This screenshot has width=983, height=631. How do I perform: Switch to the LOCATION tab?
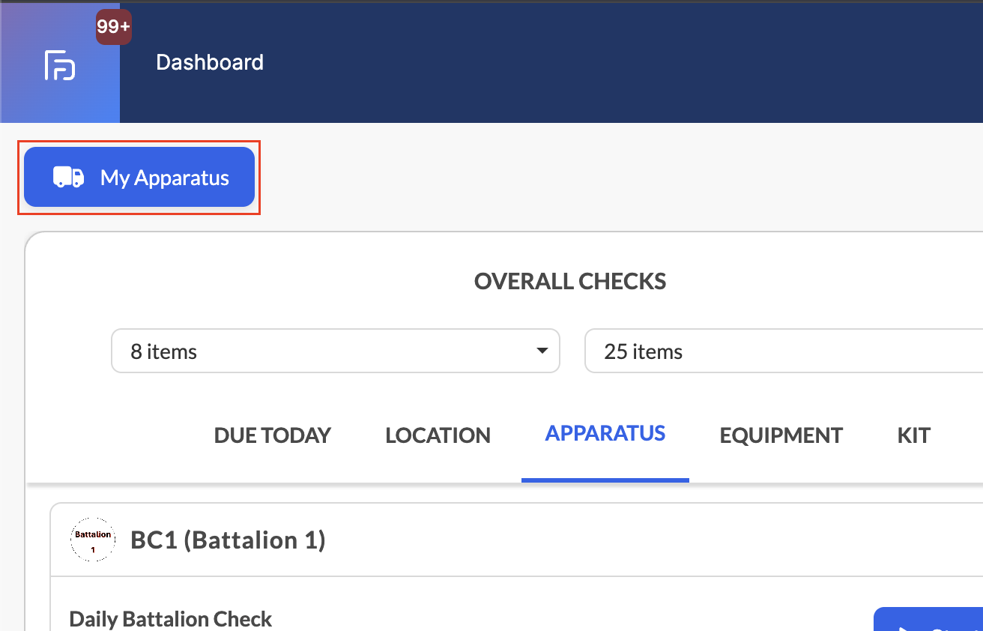click(x=438, y=435)
